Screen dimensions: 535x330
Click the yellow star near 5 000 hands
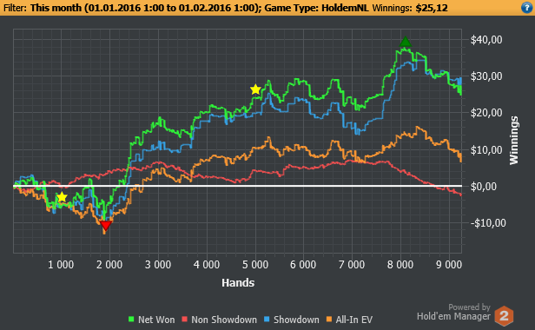click(x=255, y=89)
